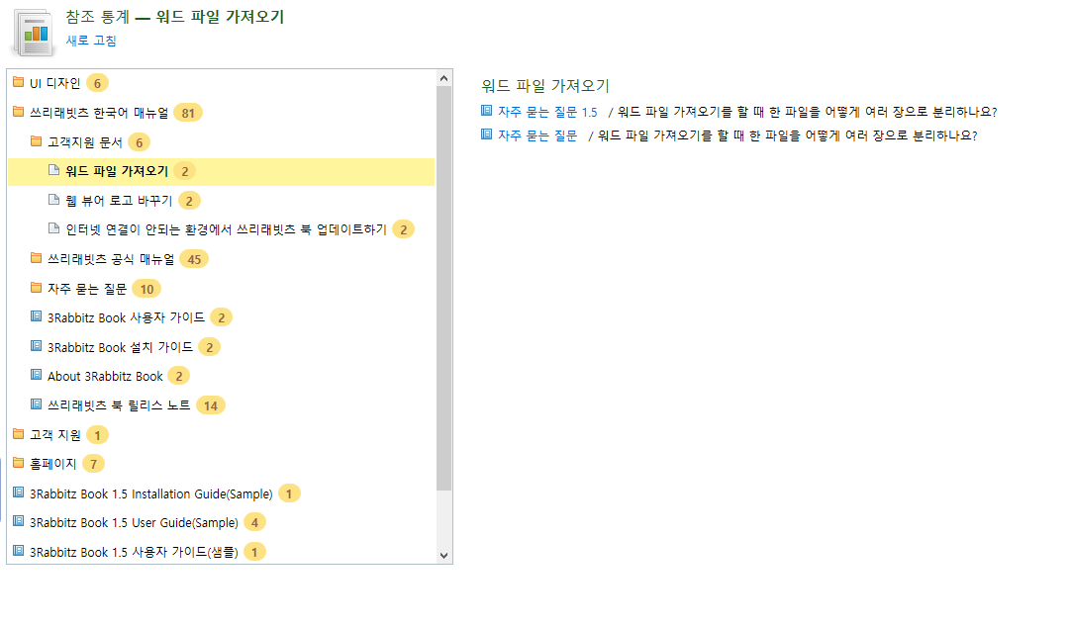Click the reference statistics report icon
Image resolution: width=1071 pixels, height=627 pixels.
[x=32, y=33]
